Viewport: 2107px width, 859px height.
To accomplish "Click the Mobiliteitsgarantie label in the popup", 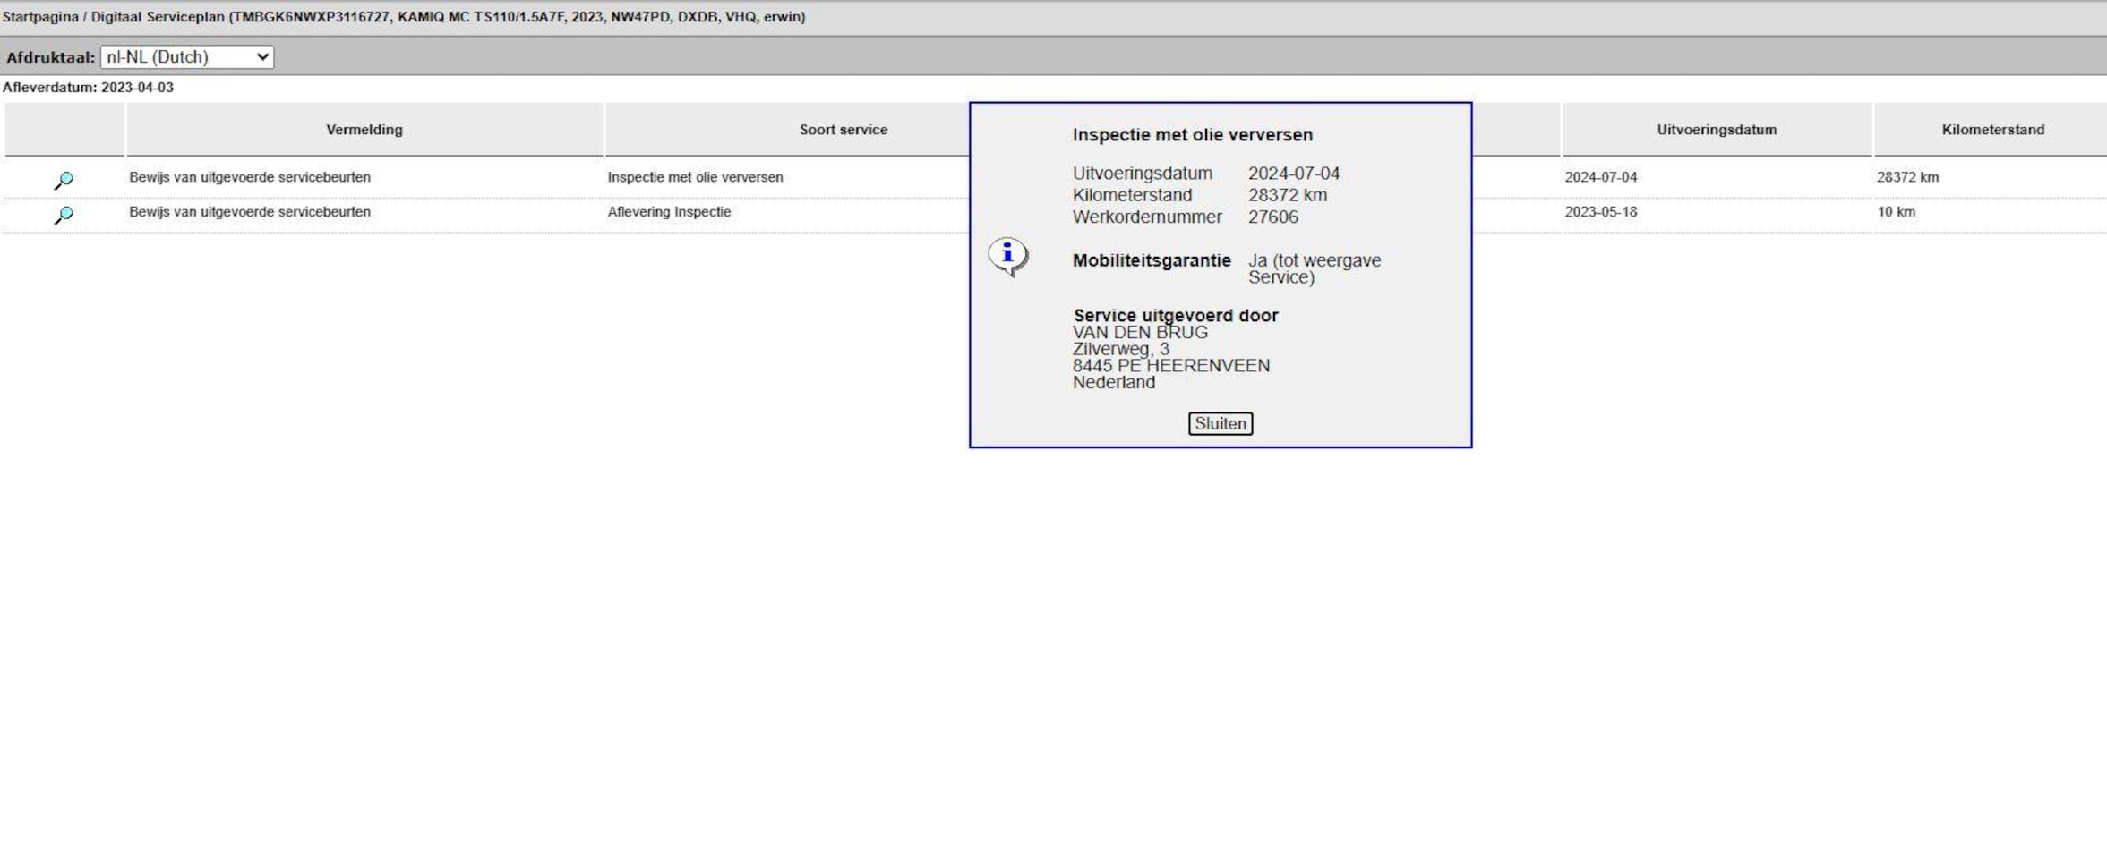I will point(1152,260).
